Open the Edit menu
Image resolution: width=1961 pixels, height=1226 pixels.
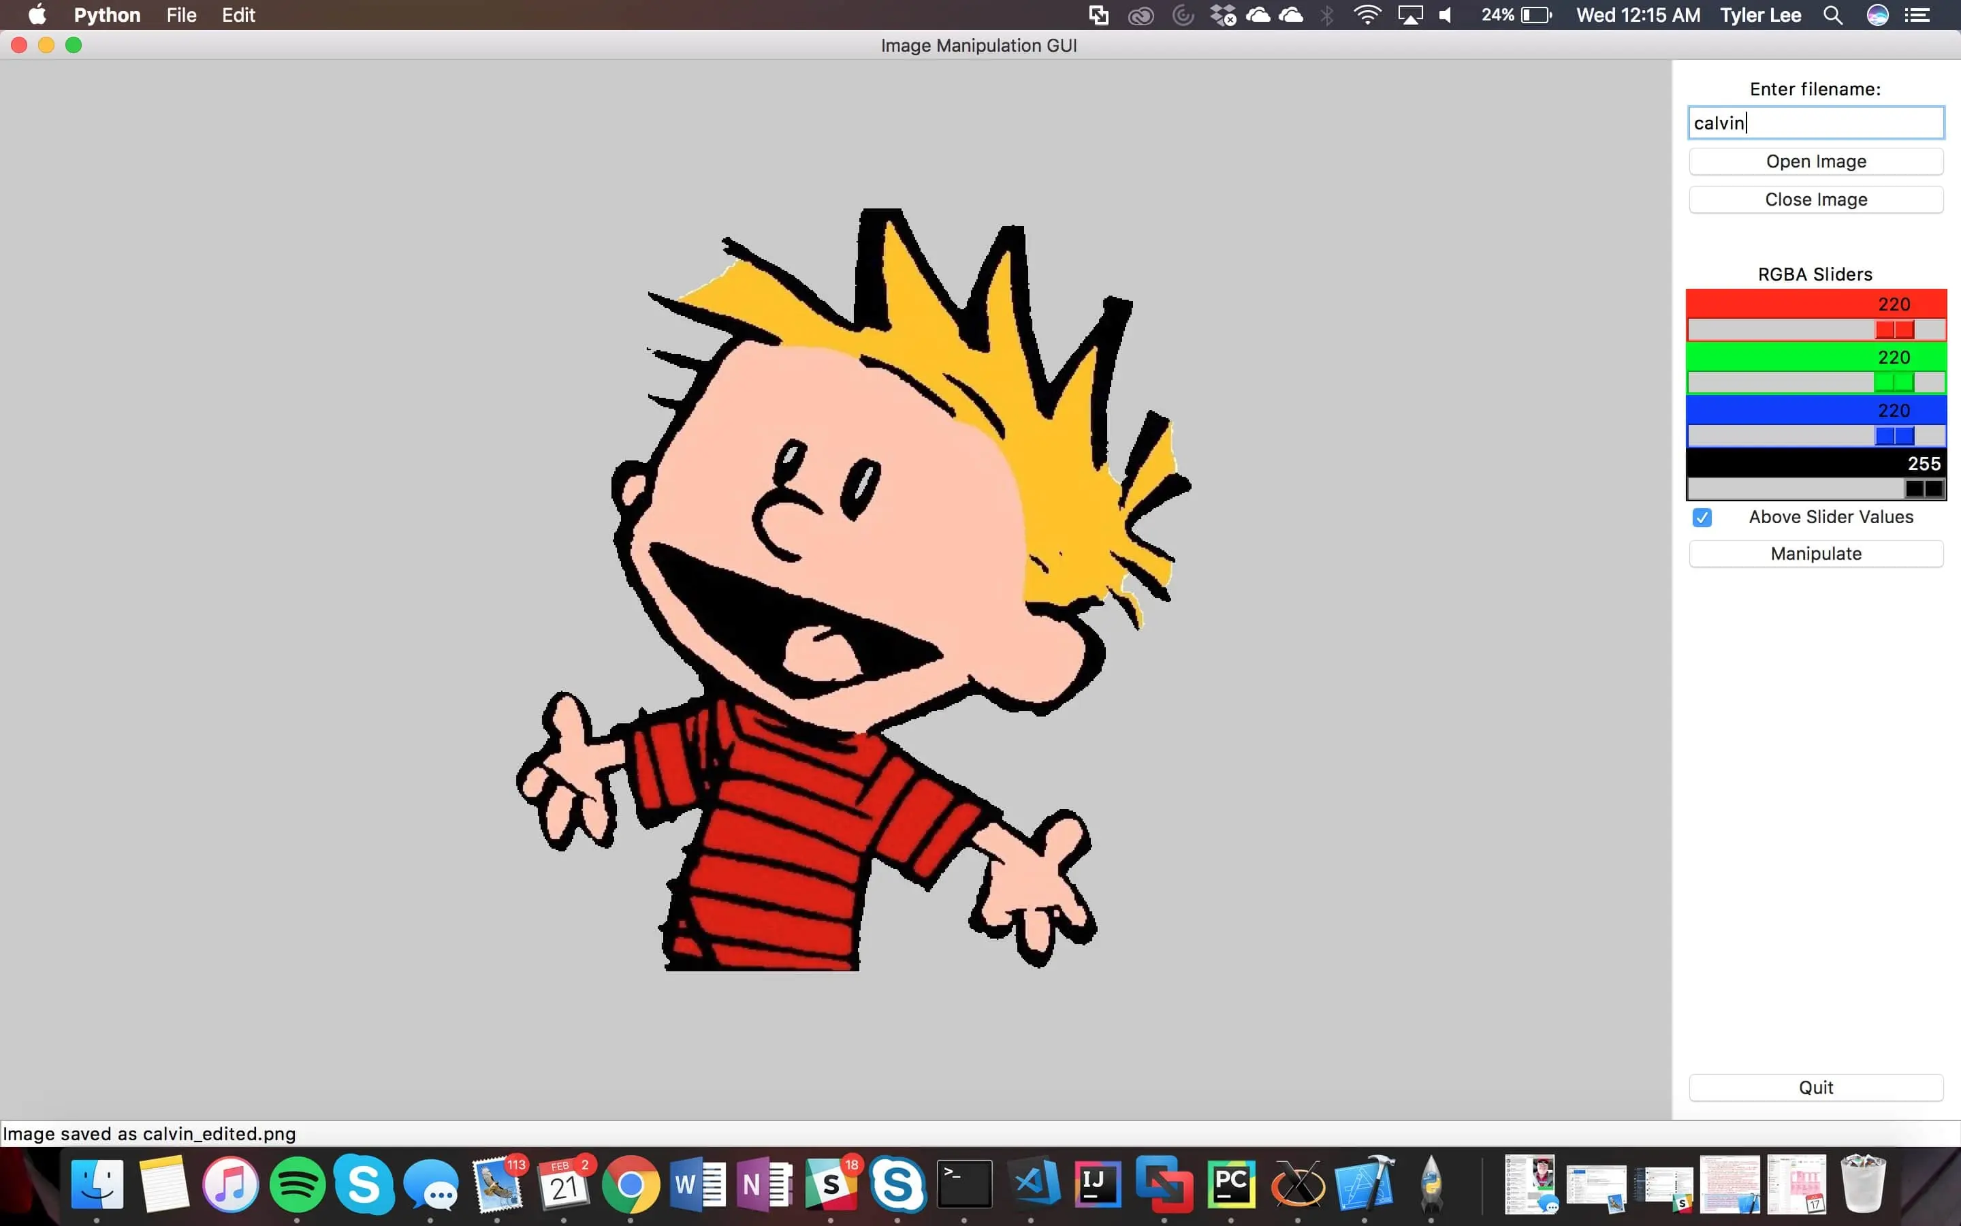[x=238, y=16]
